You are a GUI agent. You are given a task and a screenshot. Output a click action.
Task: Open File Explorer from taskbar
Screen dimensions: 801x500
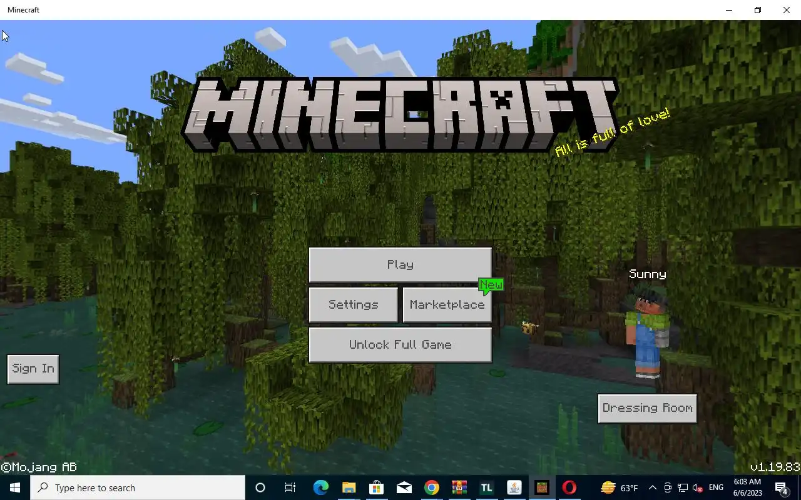point(349,487)
